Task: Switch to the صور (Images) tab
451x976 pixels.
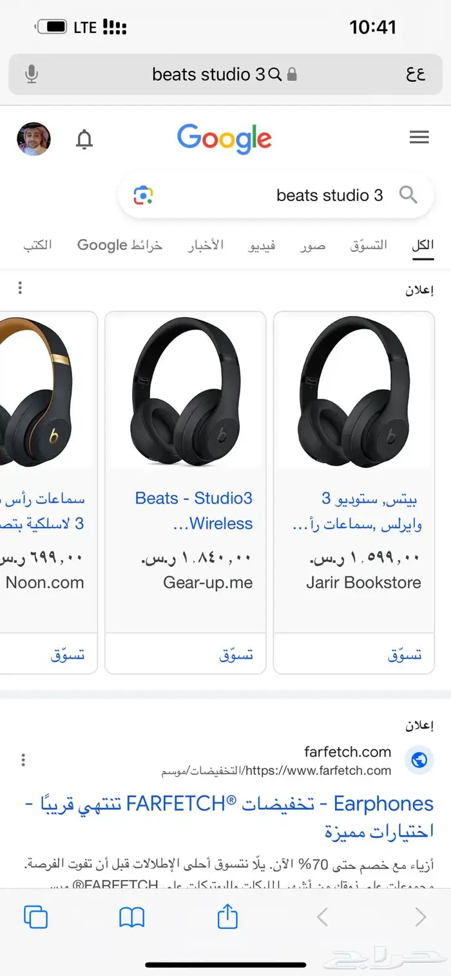Action: coord(312,246)
